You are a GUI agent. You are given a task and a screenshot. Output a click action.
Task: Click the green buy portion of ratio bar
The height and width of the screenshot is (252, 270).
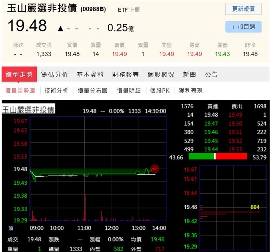click(201, 156)
